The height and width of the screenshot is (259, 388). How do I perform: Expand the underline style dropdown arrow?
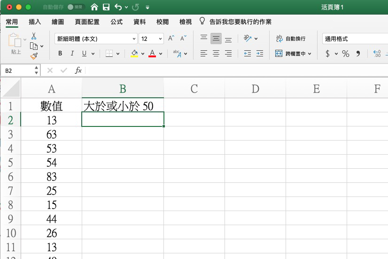[93, 54]
